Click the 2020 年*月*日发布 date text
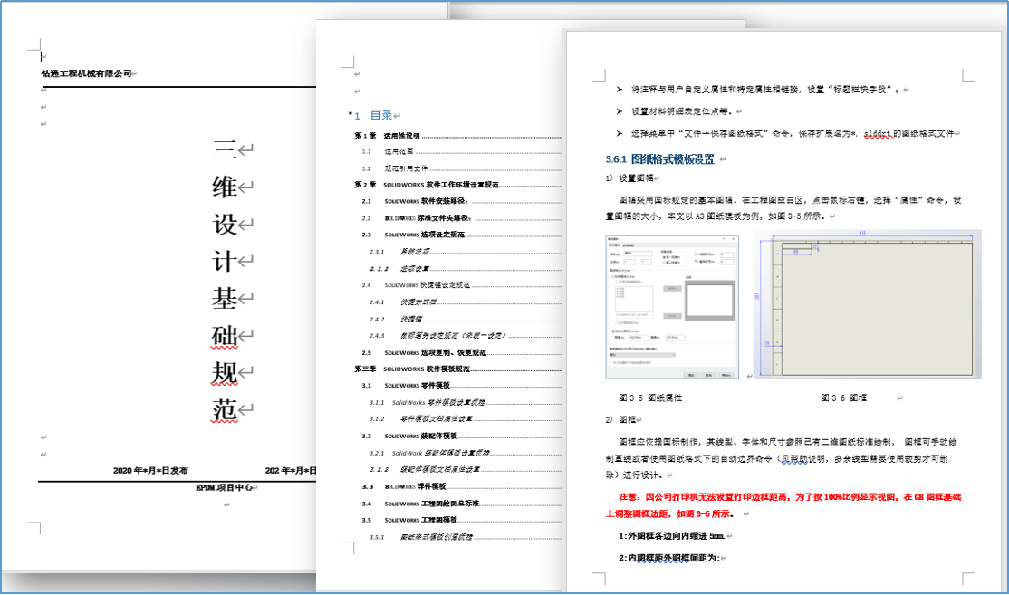The width and height of the screenshot is (1009, 595). tap(150, 471)
